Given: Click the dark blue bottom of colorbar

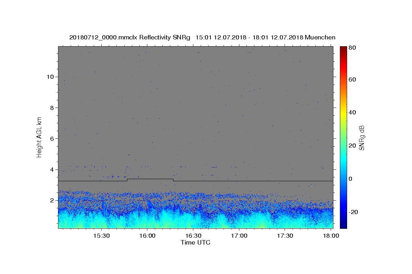Looking at the screenshot, I should point(343,224).
